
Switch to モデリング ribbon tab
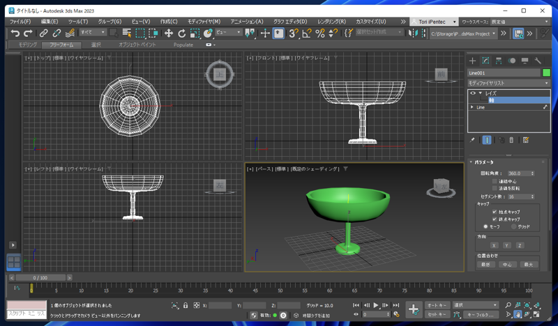coord(28,45)
